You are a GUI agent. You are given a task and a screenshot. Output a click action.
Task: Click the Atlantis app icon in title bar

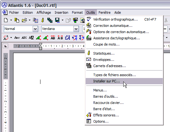(x=4, y=5)
